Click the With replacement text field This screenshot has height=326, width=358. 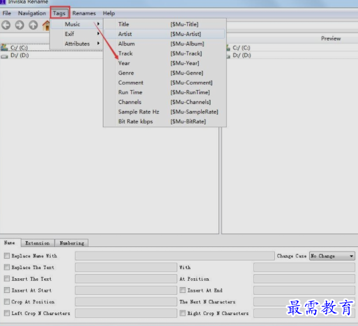click(x=304, y=267)
